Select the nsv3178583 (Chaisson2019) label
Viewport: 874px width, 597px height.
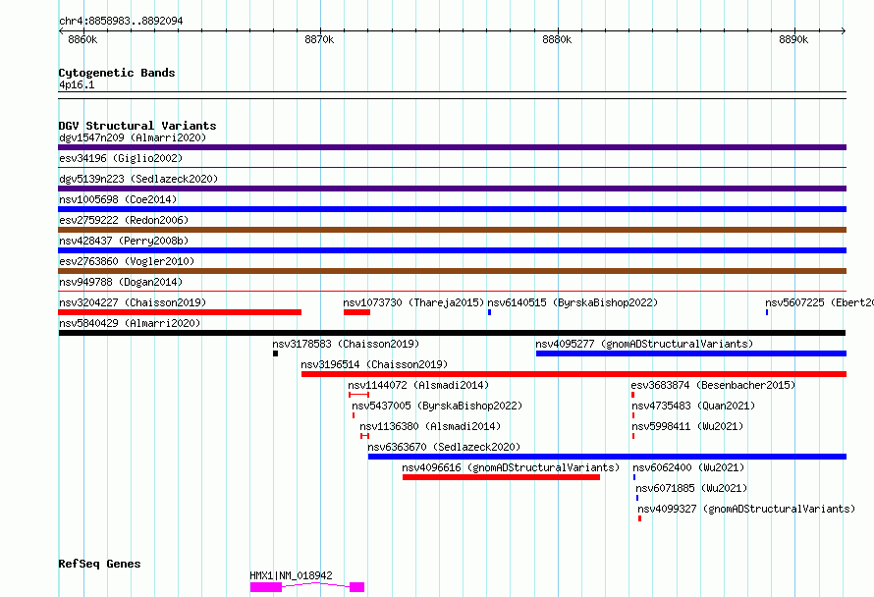coord(346,344)
